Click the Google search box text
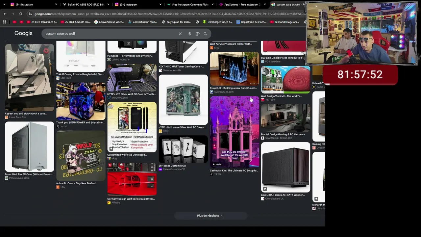Screen dimensions: 421x237 point(60,34)
